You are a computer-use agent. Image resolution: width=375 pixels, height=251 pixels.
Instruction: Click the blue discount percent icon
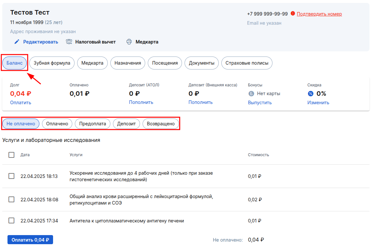311,94
